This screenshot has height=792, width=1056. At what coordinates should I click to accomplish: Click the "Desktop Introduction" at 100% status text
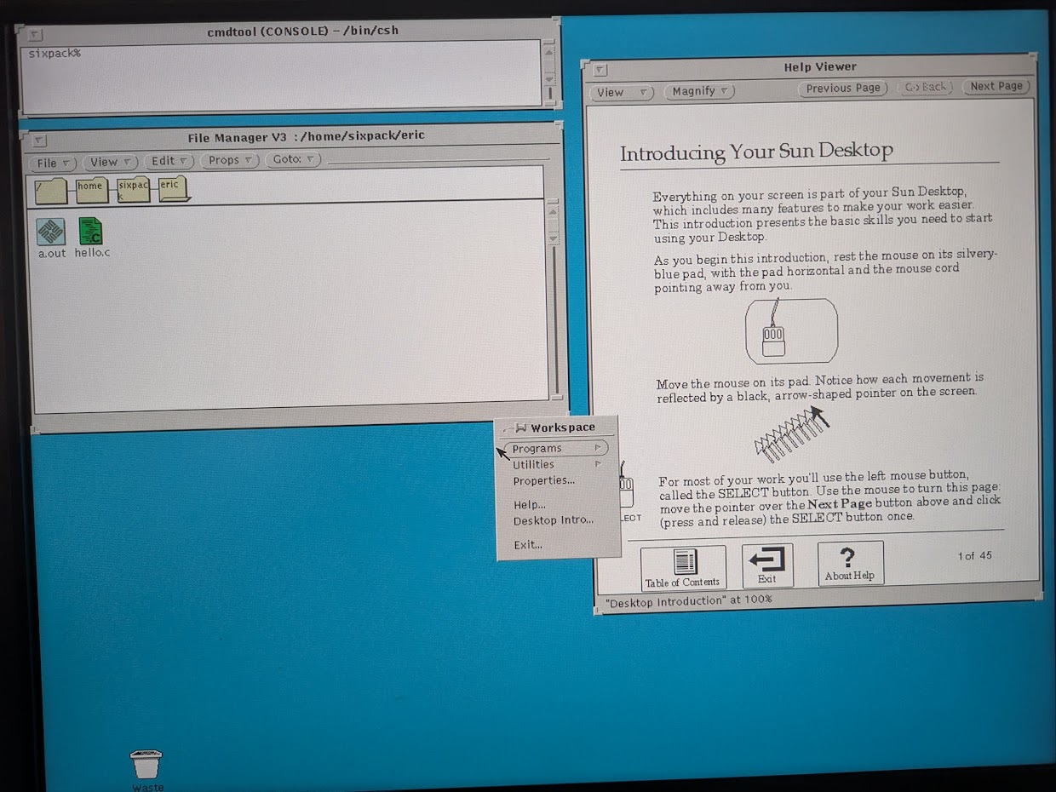[688, 600]
